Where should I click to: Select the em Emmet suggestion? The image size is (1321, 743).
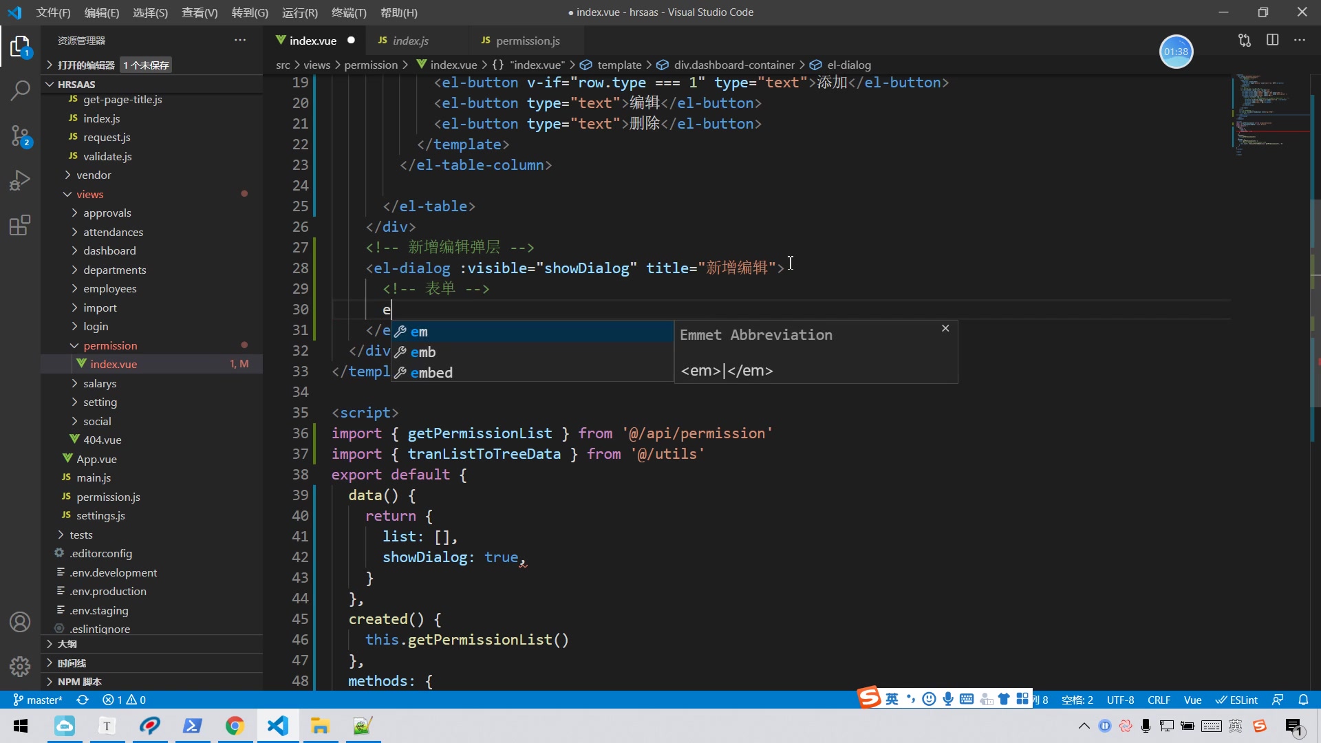point(533,332)
